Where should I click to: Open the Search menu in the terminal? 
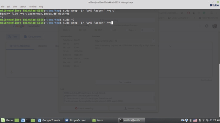tap(23, 6)
